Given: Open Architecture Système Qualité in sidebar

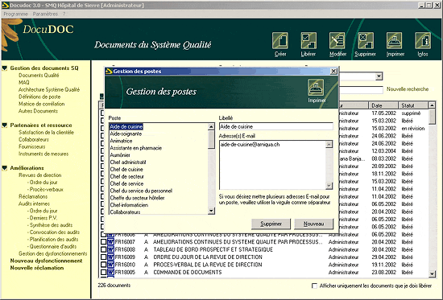Looking at the screenshot, I should point(49,89).
